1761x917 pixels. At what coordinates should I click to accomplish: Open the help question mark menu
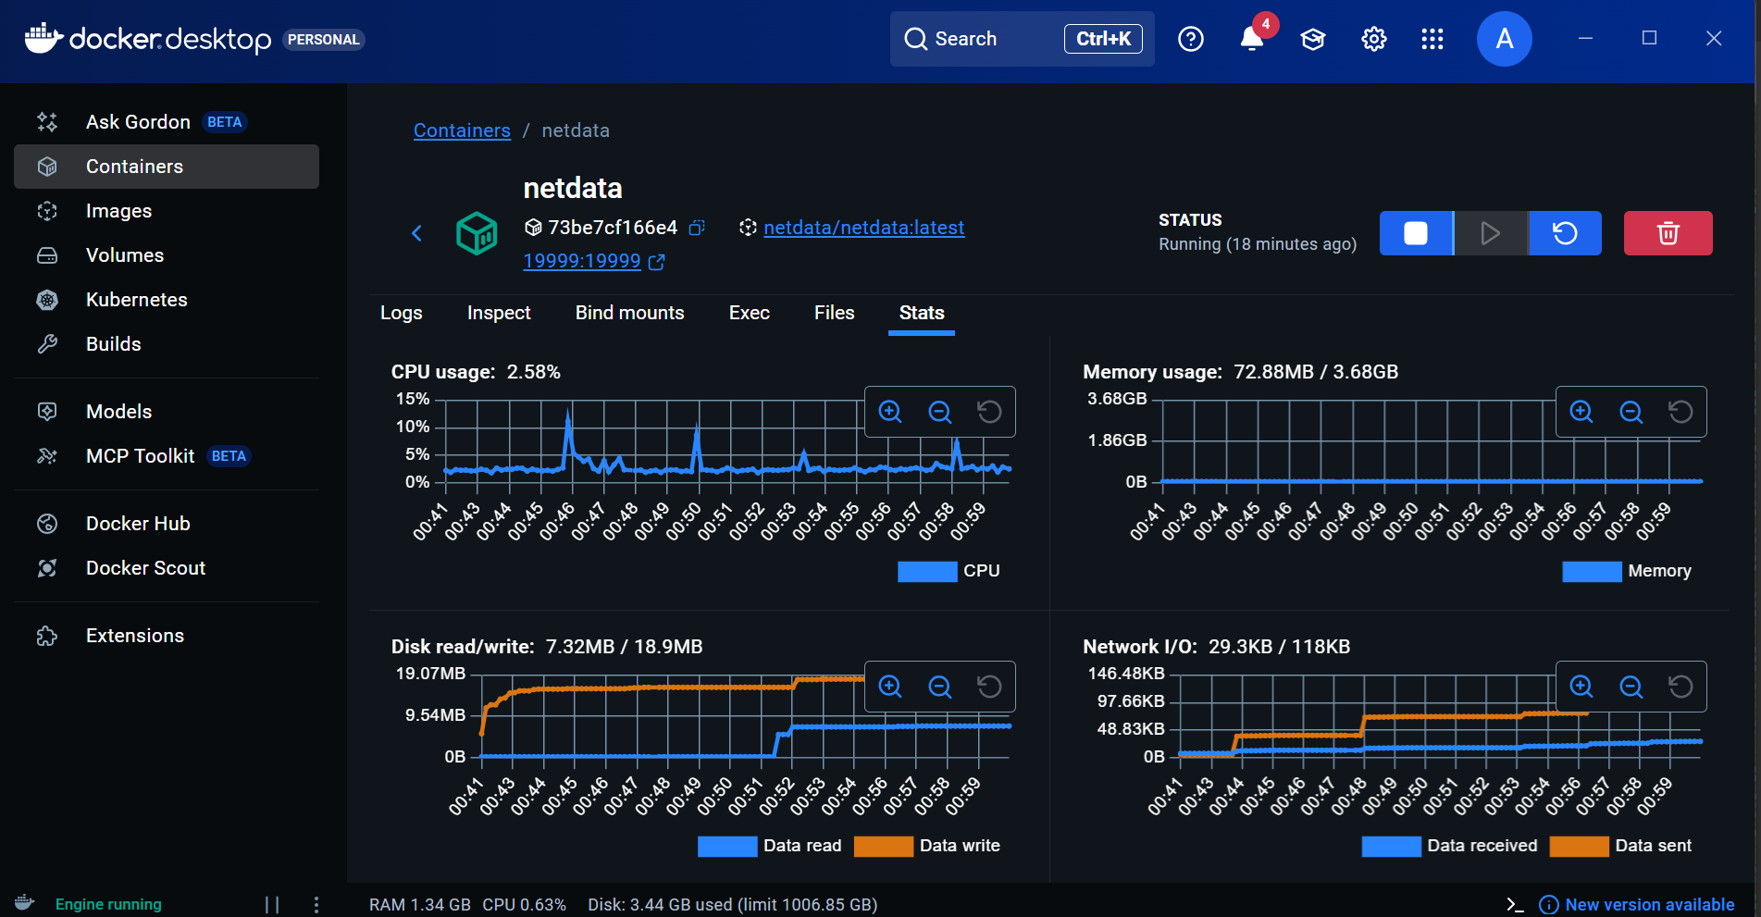pyautogui.click(x=1191, y=39)
